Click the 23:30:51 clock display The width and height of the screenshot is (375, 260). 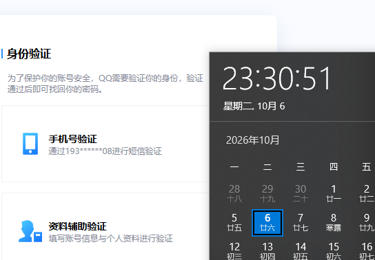pyautogui.click(x=277, y=78)
